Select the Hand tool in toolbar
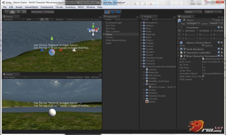Viewport: 226px width, 135px height. point(7,12)
